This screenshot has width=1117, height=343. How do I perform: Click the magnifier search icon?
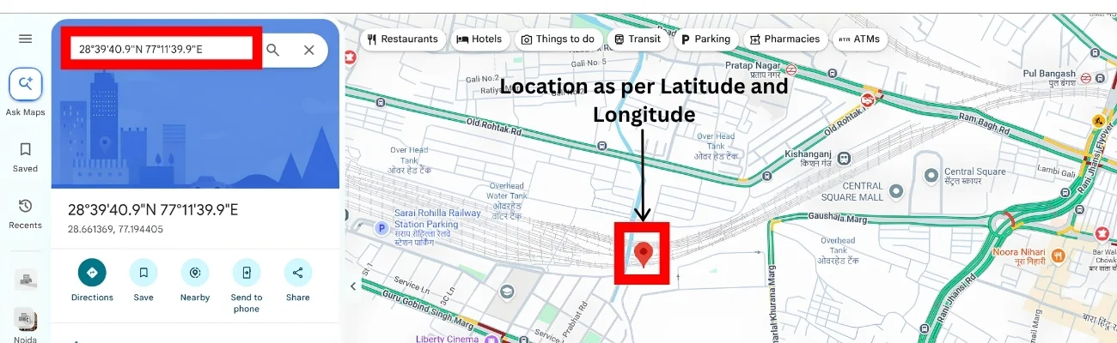tap(273, 51)
